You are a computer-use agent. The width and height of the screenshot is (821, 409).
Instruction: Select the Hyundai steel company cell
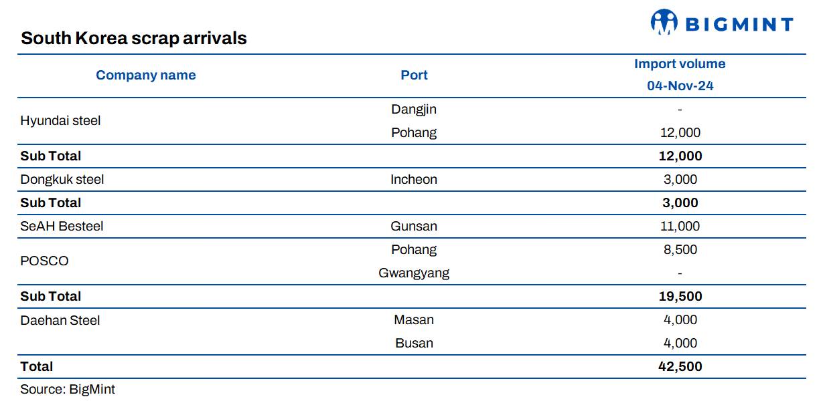pos(60,121)
